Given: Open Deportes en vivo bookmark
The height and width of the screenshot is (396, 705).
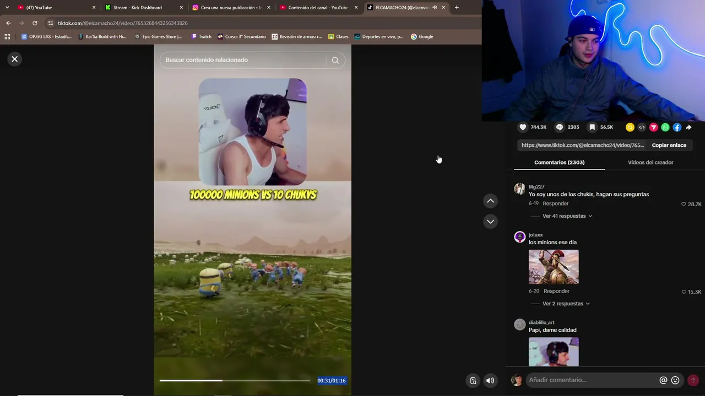Looking at the screenshot, I should pyautogui.click(x=378, y=37).
